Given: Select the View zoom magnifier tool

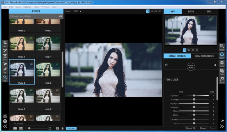Looking at the screenshot, I should pos(5,78).
